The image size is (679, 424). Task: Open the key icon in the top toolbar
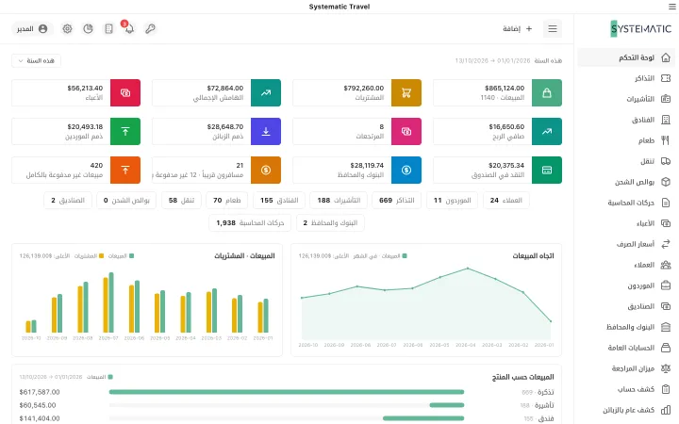[150, 28]
